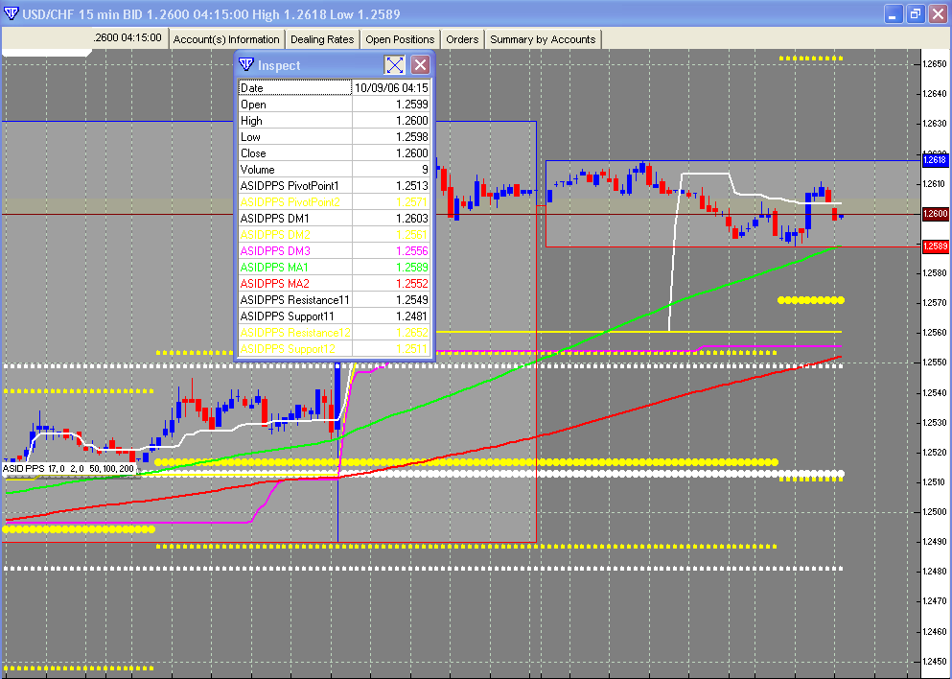The width and height of the screenshot is (952, 679).
Task: Restore down the chart window
Action: [x=915, y=13]
